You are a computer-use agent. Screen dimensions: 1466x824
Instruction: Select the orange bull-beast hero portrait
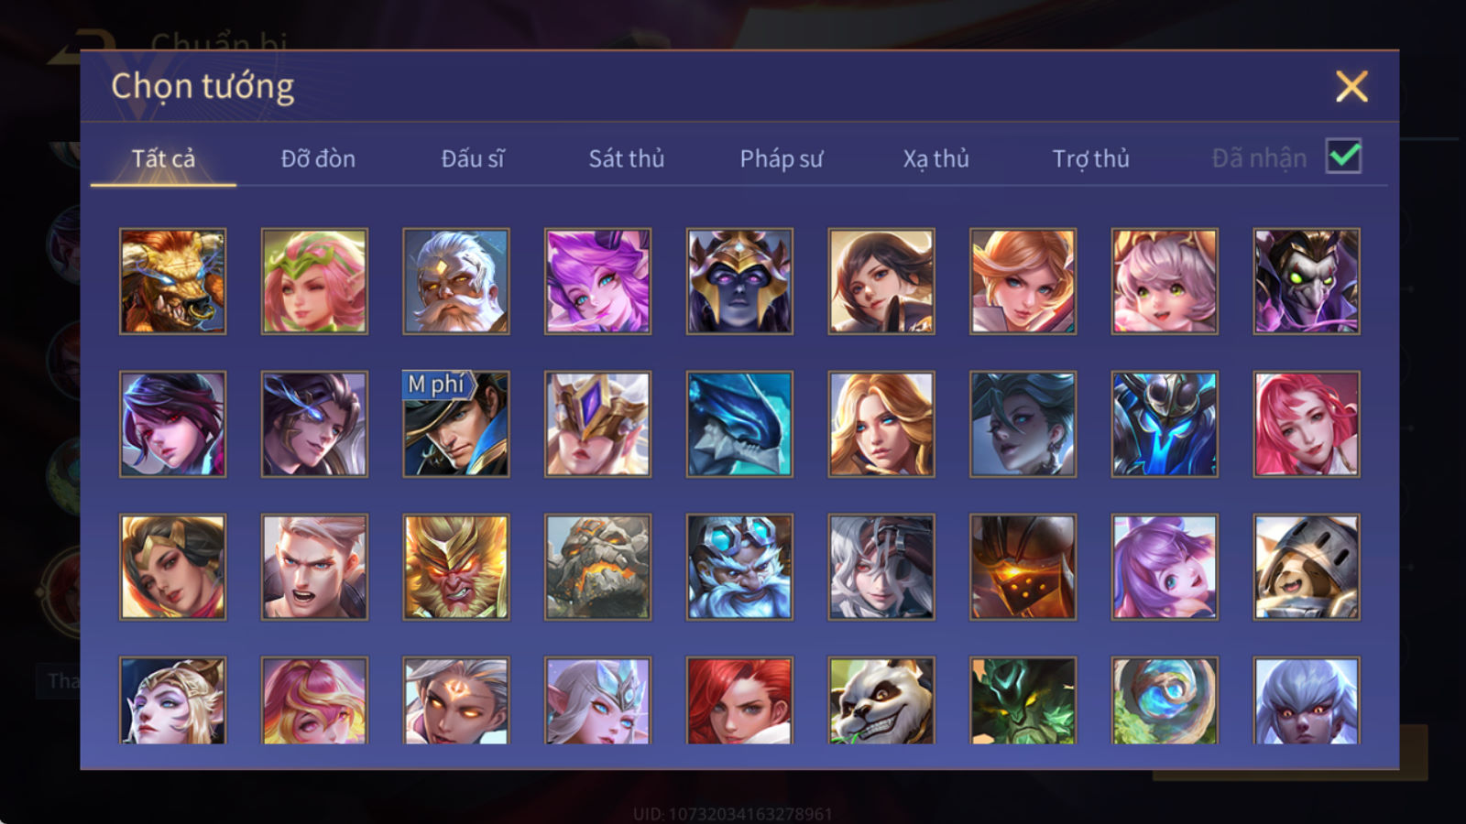coord(172,281)
